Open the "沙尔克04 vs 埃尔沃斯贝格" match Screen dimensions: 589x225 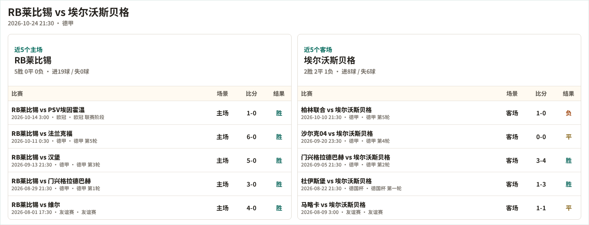pos(337,133)
